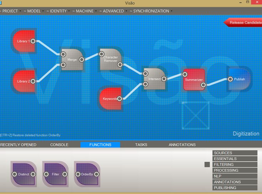Click Filter palette node input port
262x194 pixels.
46,174
